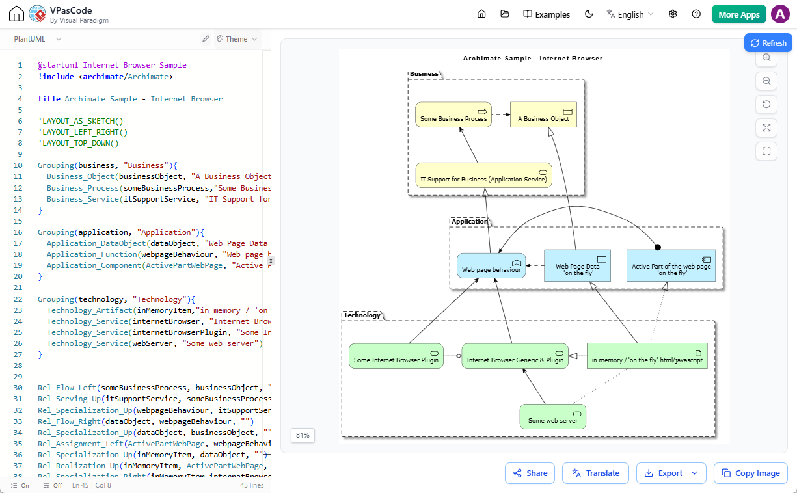
Task: Select 'A Business Object' diagram node
Action: (543, 114)
